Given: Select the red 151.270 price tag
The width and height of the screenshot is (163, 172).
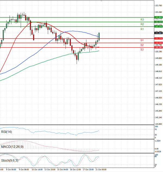Looking at the screenshot, I should pos(158,39).
